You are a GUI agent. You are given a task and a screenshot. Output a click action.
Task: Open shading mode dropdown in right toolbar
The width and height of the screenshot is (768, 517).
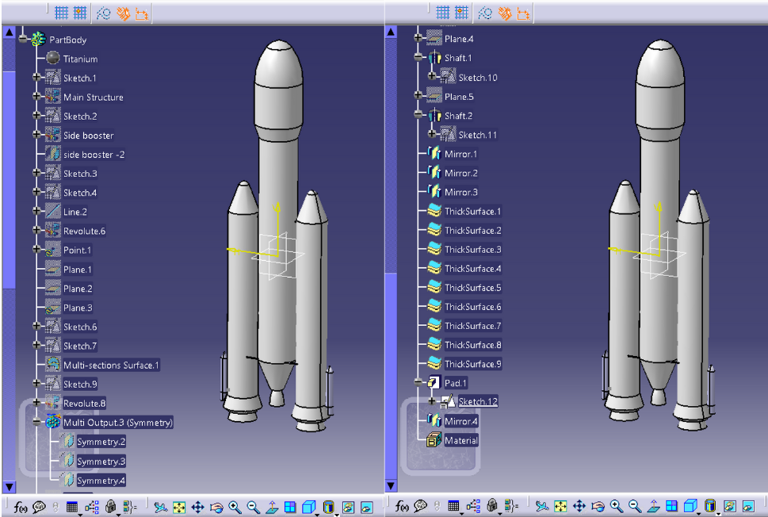coord(710,507)
